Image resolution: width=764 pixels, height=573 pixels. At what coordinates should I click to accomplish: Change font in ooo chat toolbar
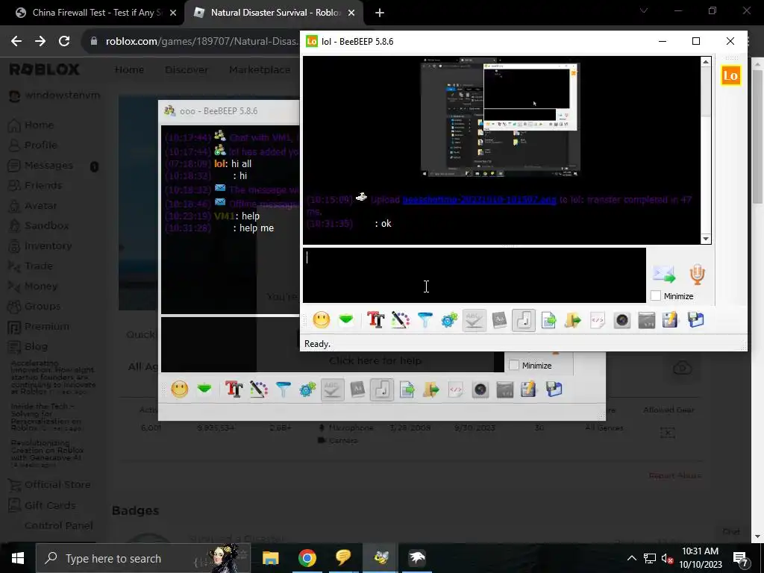click(x=234, y=389)
